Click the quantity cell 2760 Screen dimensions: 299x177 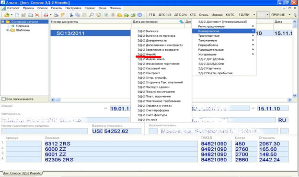246,149
